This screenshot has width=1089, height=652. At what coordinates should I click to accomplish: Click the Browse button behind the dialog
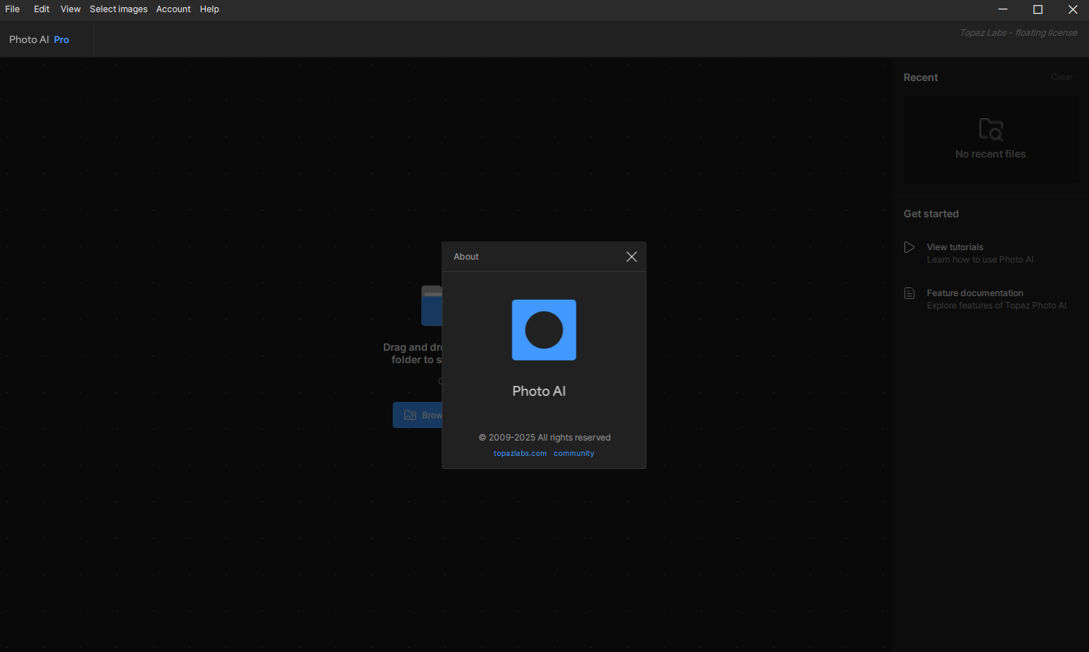(417, 415)
